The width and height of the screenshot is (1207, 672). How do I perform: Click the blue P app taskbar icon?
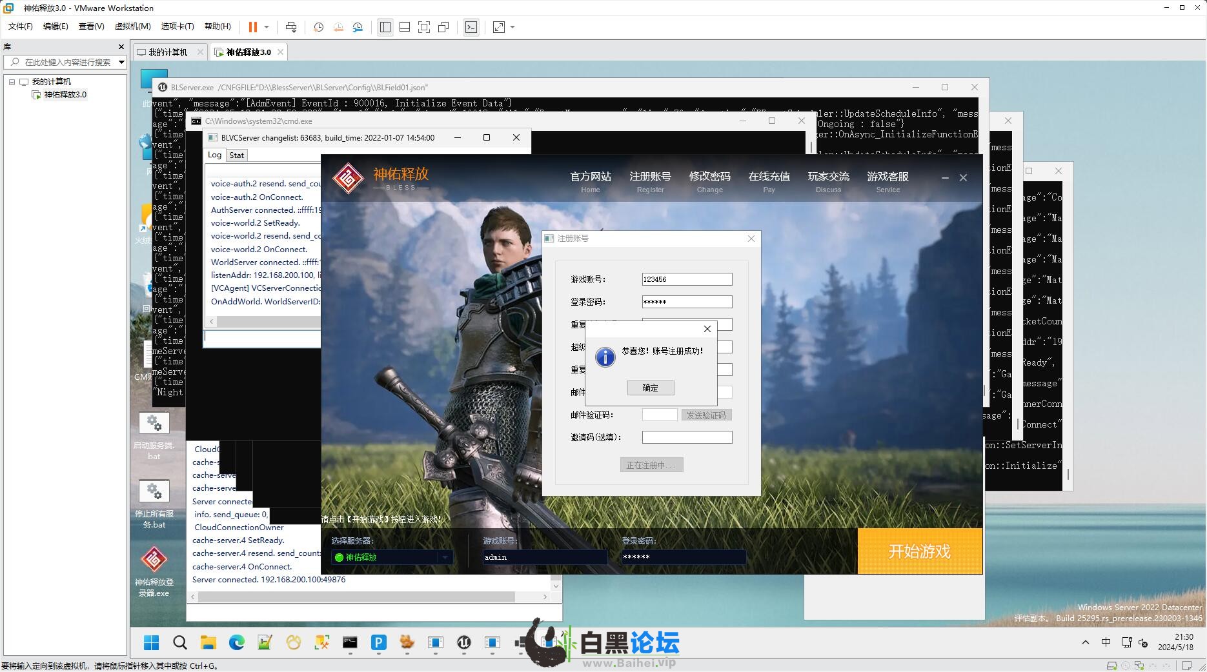pos(379,642)
